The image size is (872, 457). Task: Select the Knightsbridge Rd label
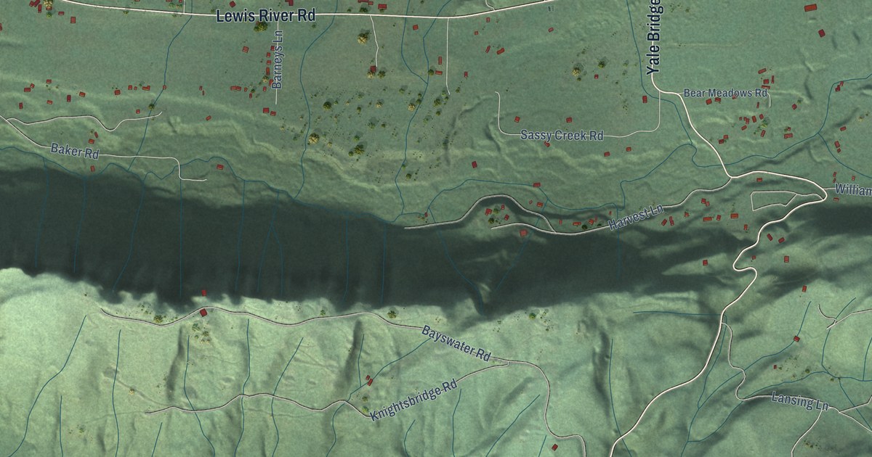tap(413, 400)
